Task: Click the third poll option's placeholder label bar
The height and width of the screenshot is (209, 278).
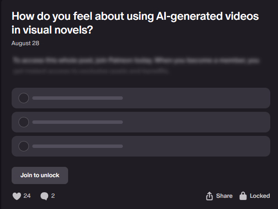Action: pos(78,146)
